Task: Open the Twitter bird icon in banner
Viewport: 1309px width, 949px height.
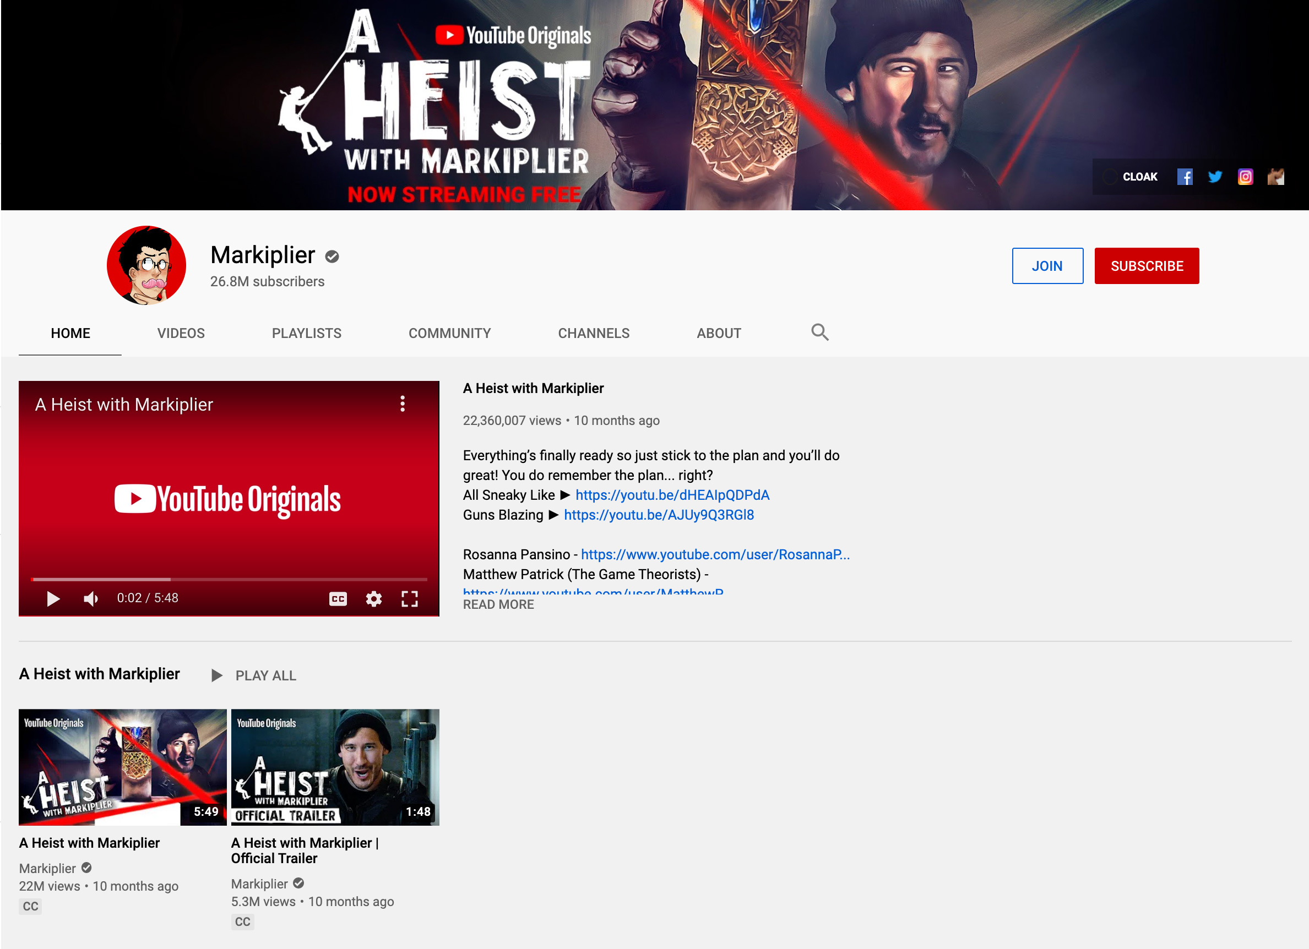Action: pyautogui.click(x=1215, y=177)
